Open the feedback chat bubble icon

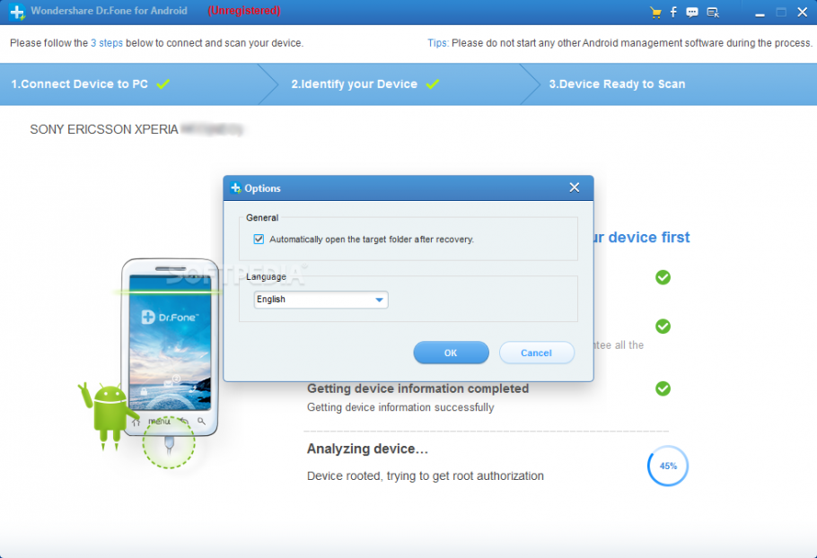click(692, 13)
